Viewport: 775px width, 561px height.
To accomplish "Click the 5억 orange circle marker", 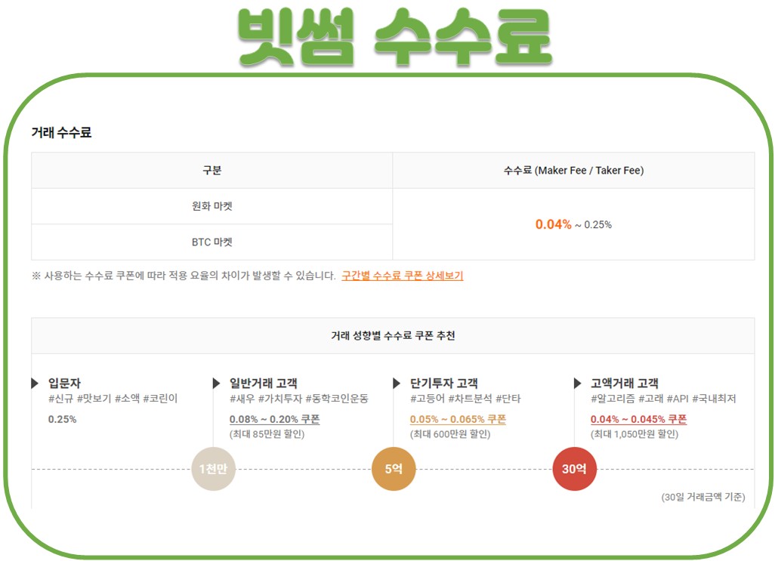I will (x=394, y=469).
